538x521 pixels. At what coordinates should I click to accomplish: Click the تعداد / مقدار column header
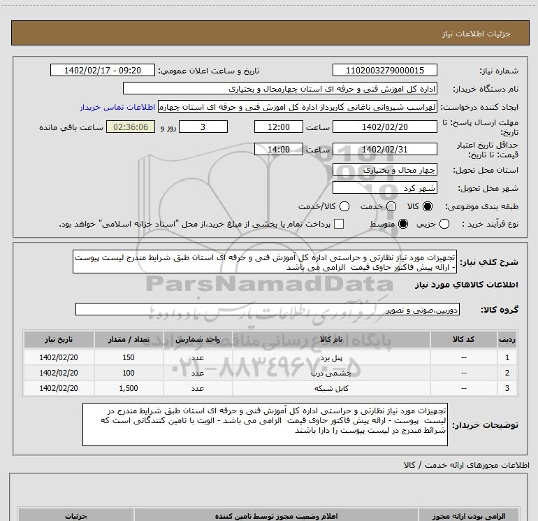pyautogui.click(x=129, y=339)
